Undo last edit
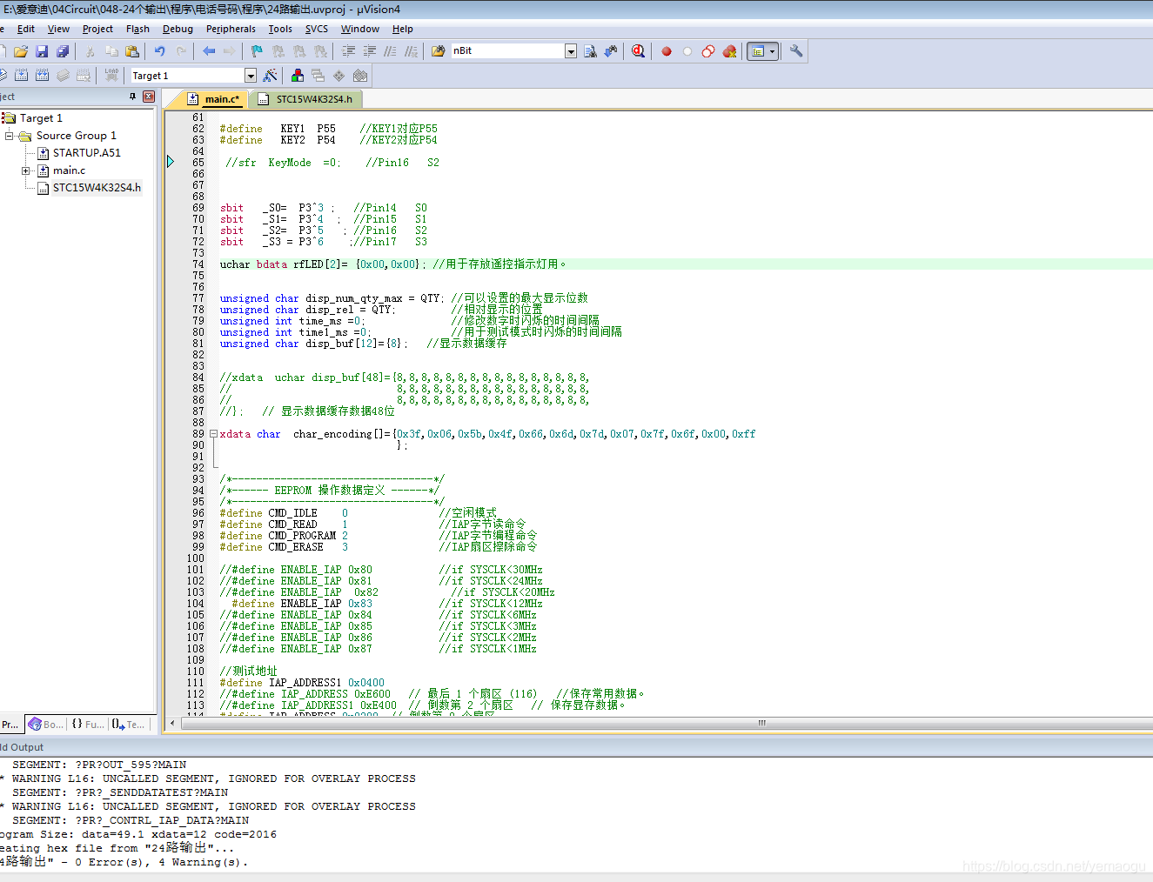 point(160,51)
